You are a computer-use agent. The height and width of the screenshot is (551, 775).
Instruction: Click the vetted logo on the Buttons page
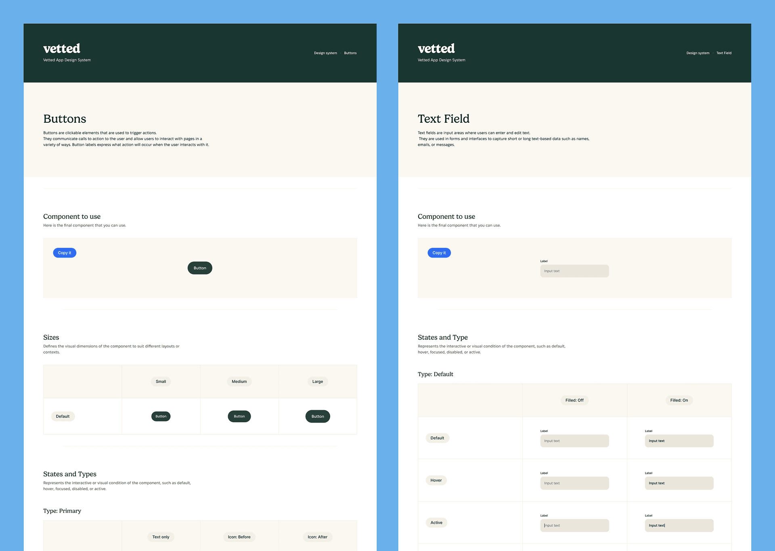coord(61,48)
